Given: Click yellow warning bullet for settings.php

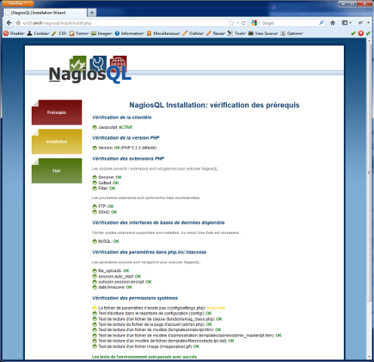Looking at the screenshot, I should coord(94,308).
